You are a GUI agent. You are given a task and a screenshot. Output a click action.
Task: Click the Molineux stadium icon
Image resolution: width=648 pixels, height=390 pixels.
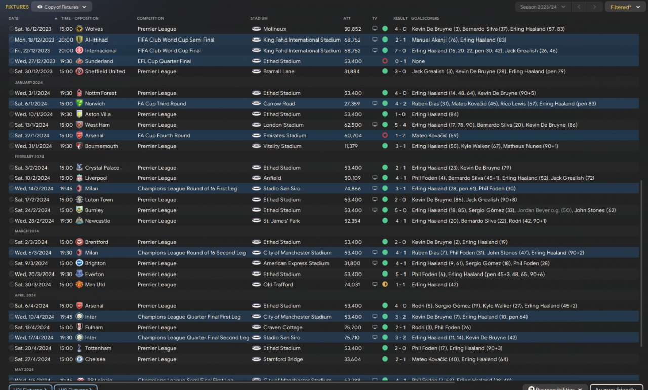256,29
